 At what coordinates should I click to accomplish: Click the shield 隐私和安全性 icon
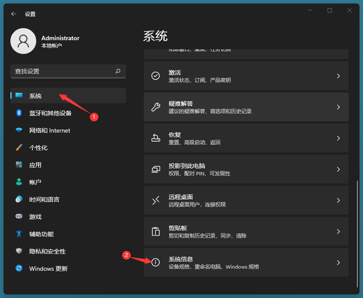[x=19, y=251]
